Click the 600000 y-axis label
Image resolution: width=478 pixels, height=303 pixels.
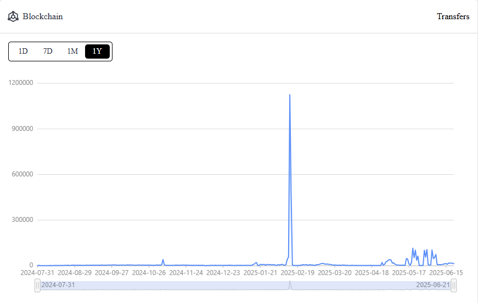[x=23, y=174]
